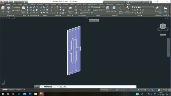This screenshot has width=171, height=96.
Task: Click the Culling selection icon
Action: (x=108, y=9)
